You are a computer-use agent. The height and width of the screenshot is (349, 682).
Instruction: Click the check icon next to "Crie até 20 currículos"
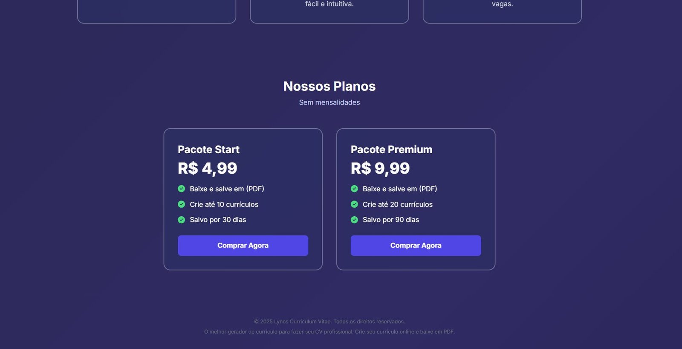click(354, 204)
